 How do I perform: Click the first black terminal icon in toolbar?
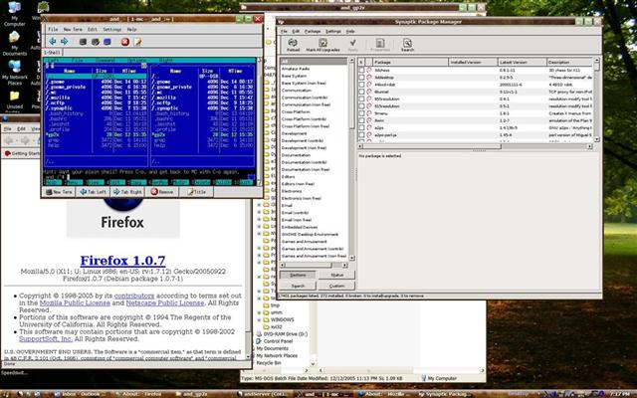tap(83, 42)
